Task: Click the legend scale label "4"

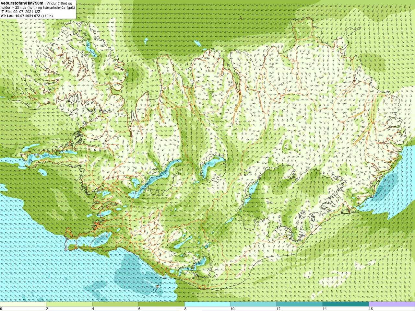Action: pyautogui.click(x=93, y=309)
